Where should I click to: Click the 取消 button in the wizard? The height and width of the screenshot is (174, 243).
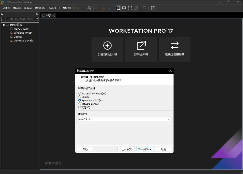pyautogui.click(x=163, y=149)
